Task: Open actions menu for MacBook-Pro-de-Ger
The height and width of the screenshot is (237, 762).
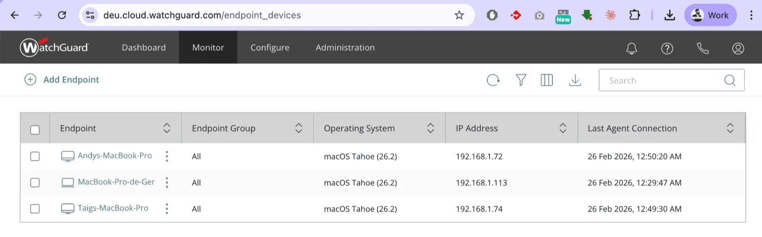Action: coord(167,182)
